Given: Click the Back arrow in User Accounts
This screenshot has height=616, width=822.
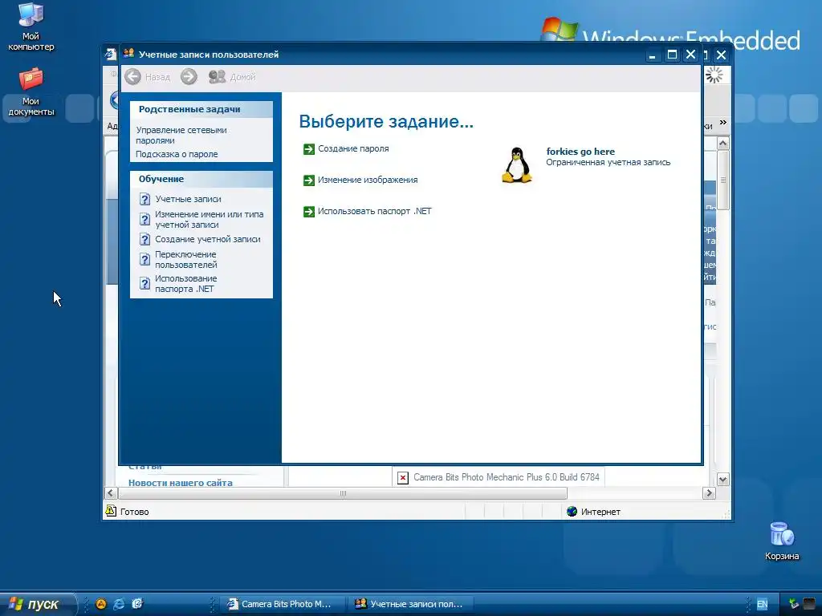Looking at the screenshot, I should point(133,76).
